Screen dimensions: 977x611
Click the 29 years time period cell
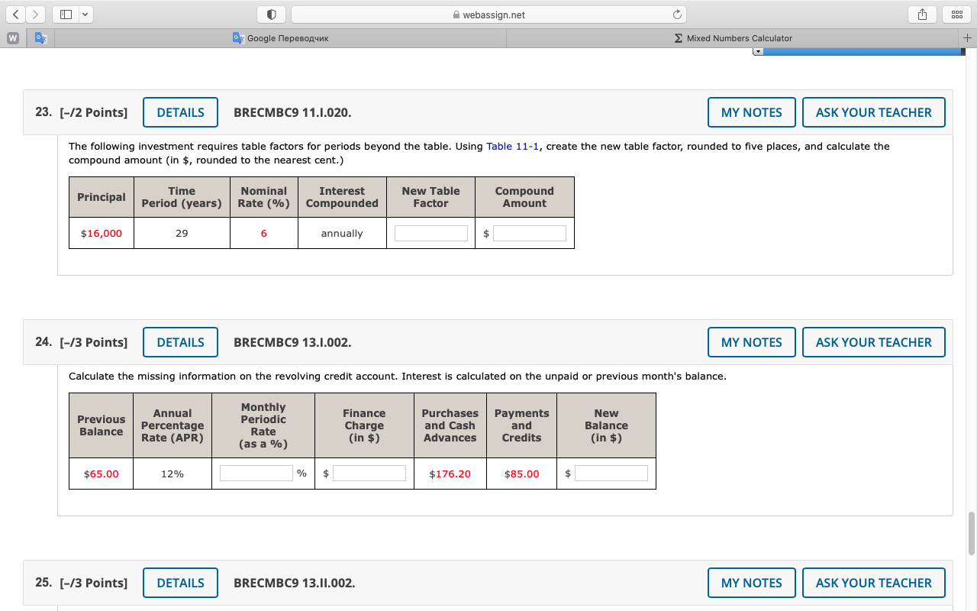[x=182, y=234]
